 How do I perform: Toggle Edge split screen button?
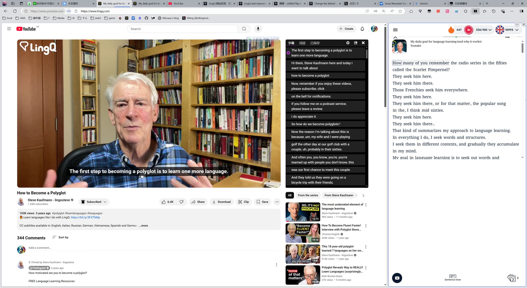coord(475,11)
